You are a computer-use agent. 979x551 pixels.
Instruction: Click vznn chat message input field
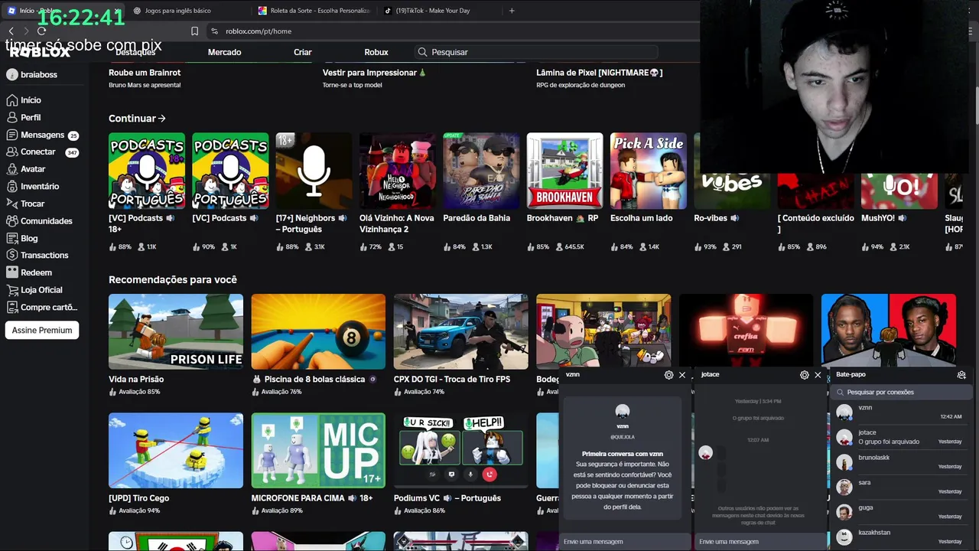pos(626,542)
